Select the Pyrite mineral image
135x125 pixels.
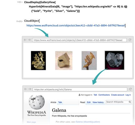[64, 61]
